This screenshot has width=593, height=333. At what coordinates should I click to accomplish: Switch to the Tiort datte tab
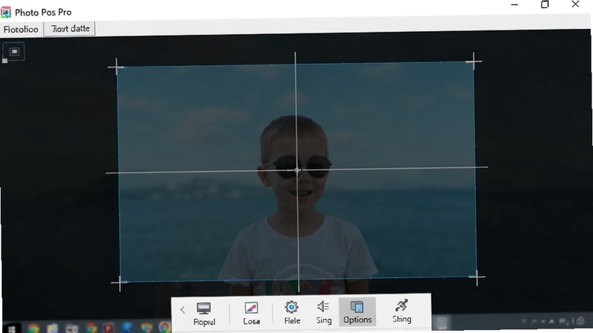click(70, 29)
